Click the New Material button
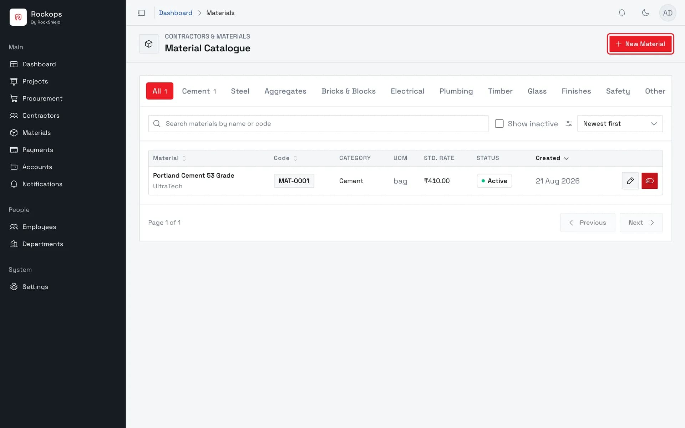The width and height of the screenshot is (685, 428). [640, 44]
